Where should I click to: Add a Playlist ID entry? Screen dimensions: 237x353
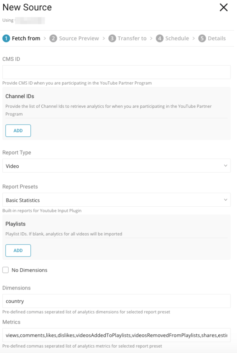pyautogui.click(x=18, y=250)
